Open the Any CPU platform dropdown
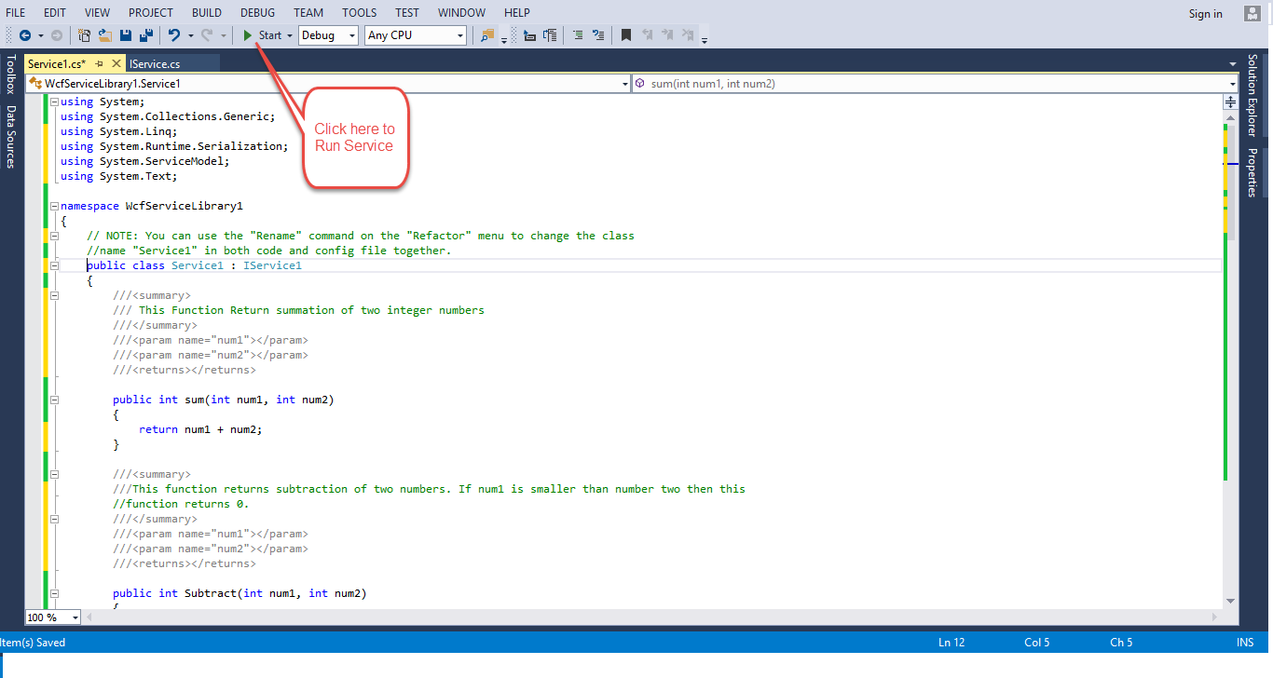This screenshot has height=678, width=1273. point(416,35)
